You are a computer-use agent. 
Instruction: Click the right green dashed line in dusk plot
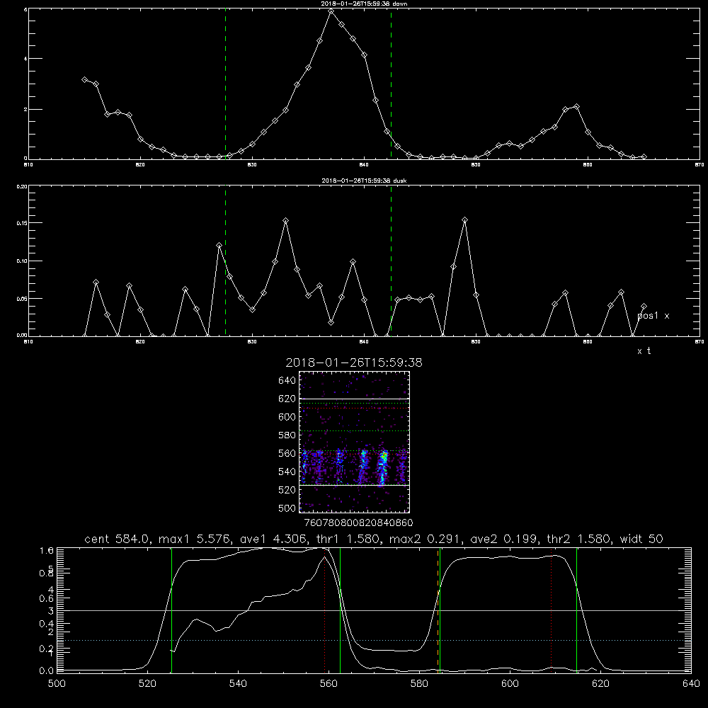click(x=391, y=261)
